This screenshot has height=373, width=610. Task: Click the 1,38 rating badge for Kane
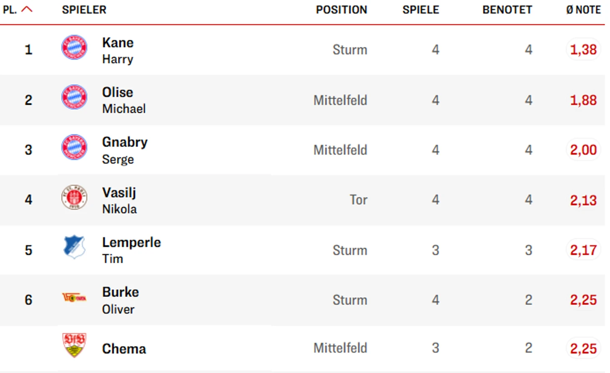(x=583, y=50)
